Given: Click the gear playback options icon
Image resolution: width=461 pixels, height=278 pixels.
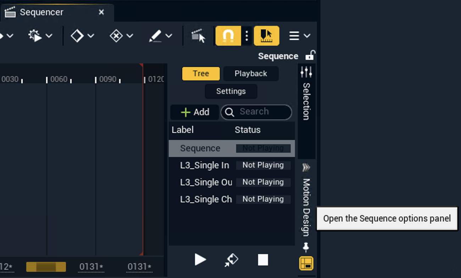Looking at the screenshot, I should tap(35, 36).
